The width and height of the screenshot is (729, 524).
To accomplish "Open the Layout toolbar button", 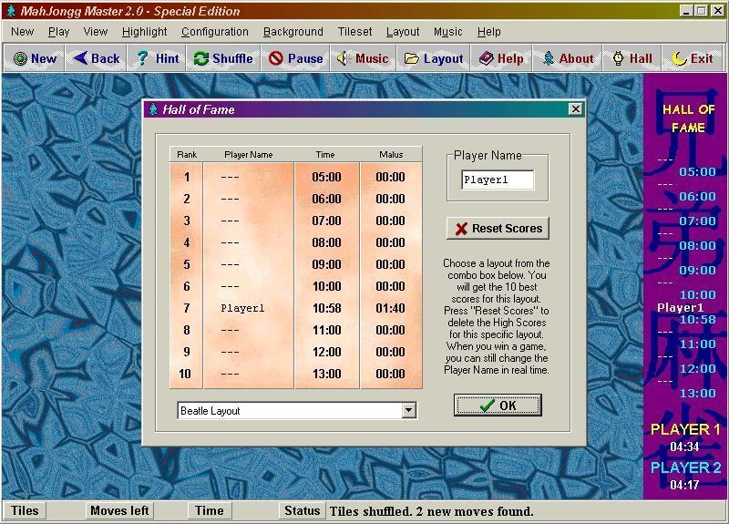I will click(x=434, y=58).
